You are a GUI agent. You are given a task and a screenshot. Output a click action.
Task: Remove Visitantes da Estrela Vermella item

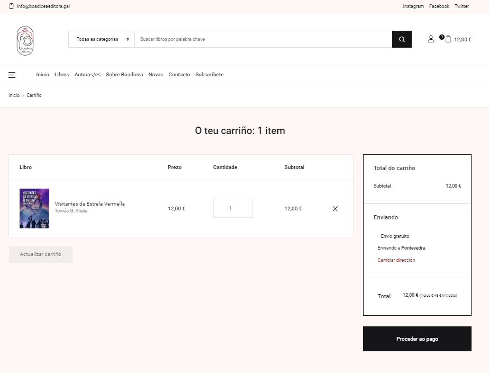(335, 209)
